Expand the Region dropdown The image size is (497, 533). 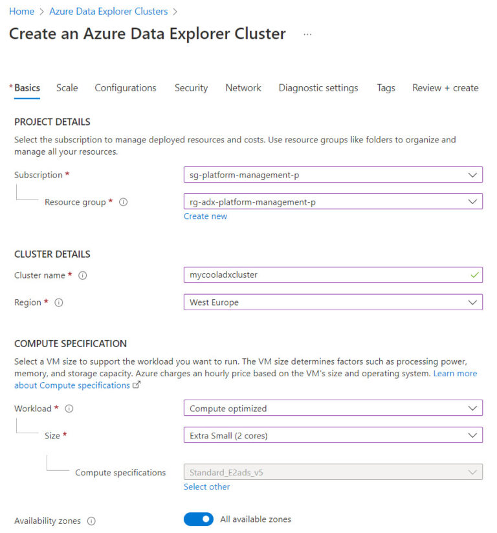click(x=474, y=302)
